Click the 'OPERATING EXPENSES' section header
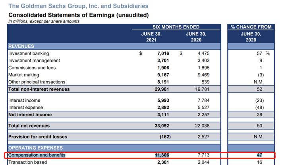 36,148
